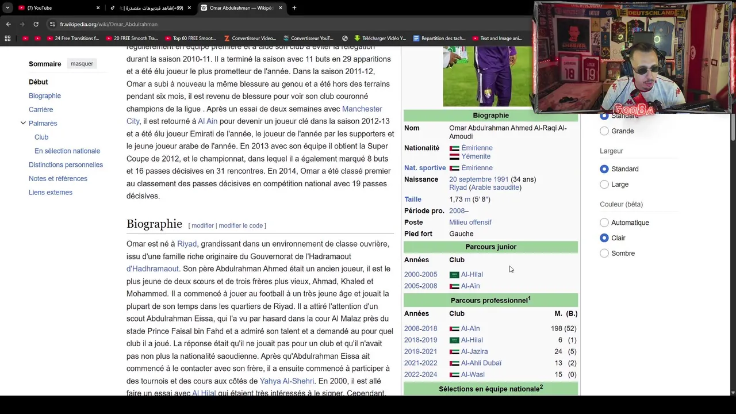Open the globe icon bookmark

(345, 39)
